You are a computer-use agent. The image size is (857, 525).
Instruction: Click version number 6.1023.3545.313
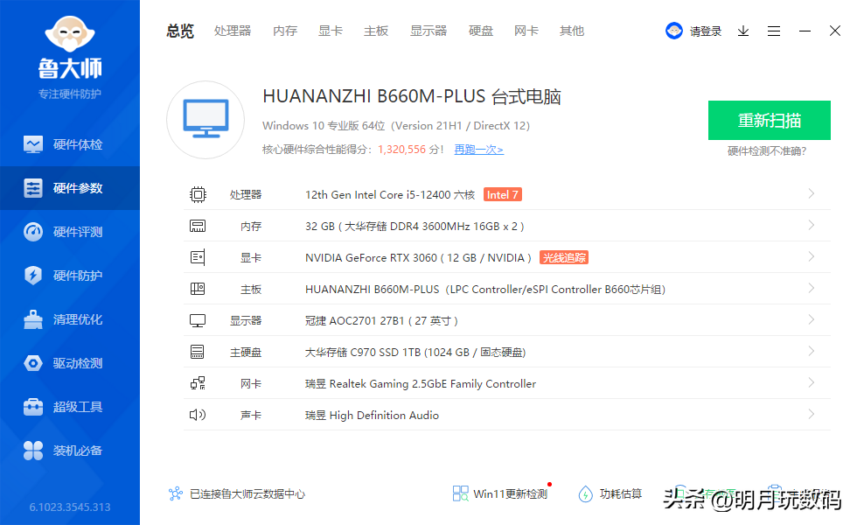click(x=70, y=507)
